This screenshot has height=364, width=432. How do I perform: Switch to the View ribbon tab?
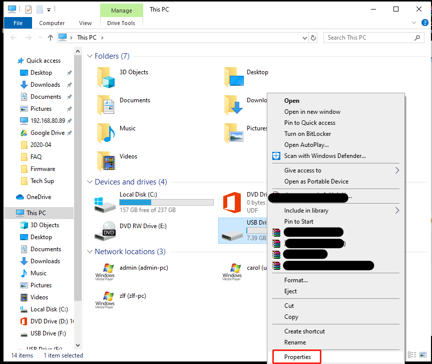(x=85, y=23)
